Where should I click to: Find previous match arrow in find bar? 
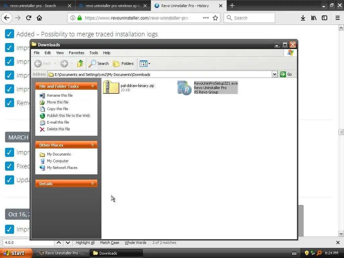click(59, 243)
